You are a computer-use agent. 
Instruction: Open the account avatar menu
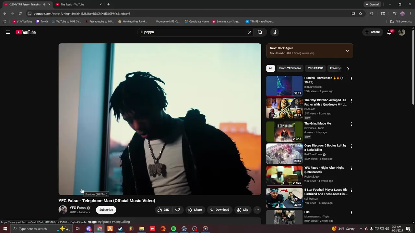point(402,32)
